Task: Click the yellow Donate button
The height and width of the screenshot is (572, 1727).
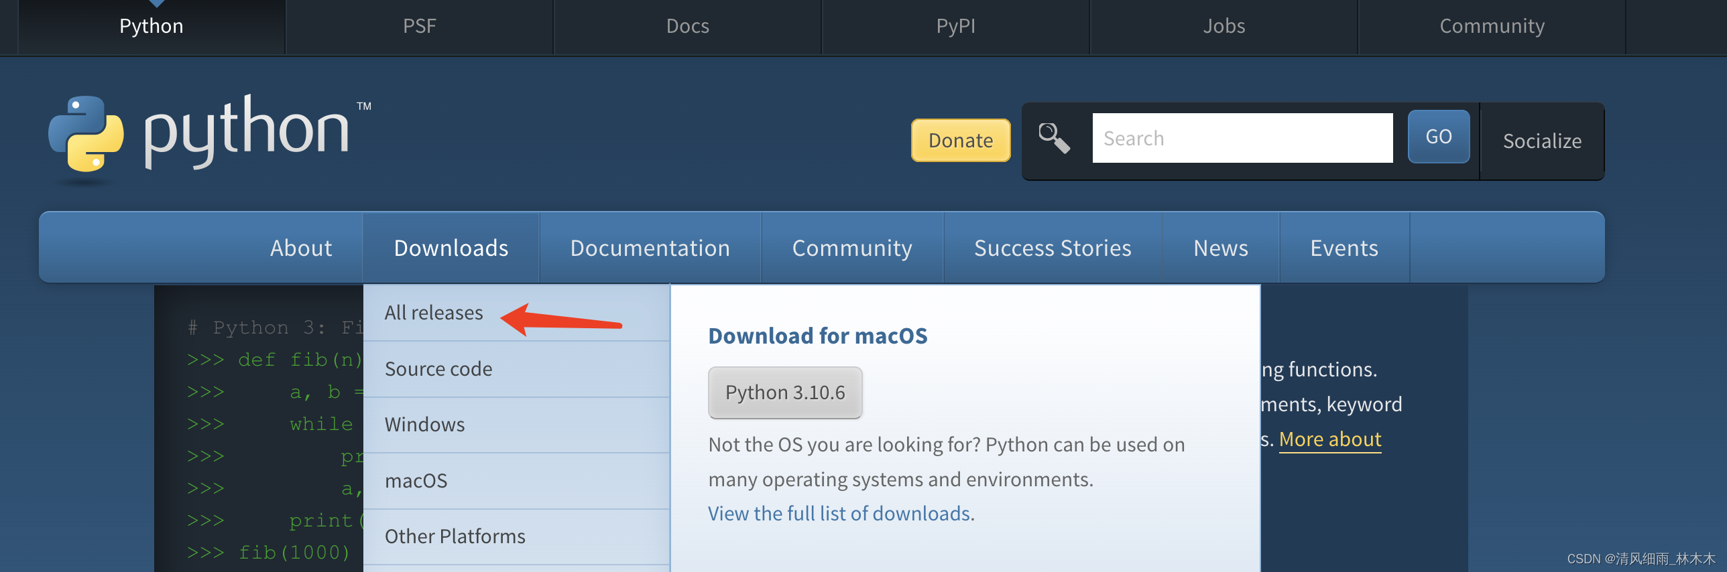Action: click(x=960, y=141)
